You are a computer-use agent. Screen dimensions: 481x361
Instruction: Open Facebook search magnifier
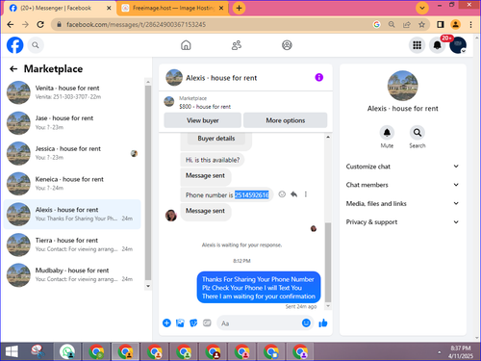tap(36, 45)
